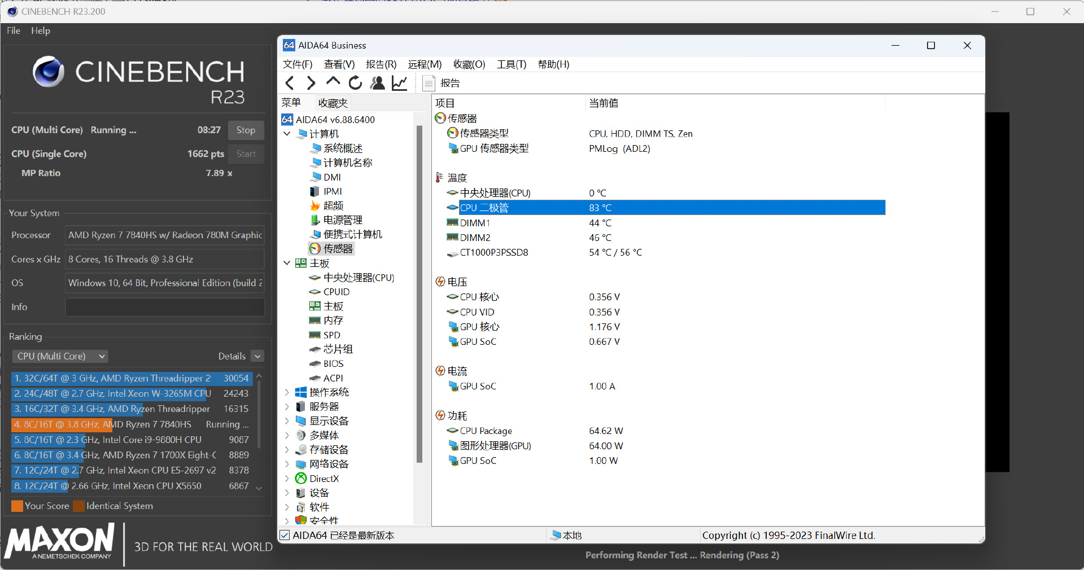Expand the 服务器 tree node

(287, 406)
